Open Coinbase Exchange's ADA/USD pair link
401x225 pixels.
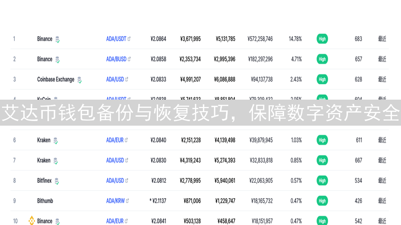pos(117,79)
